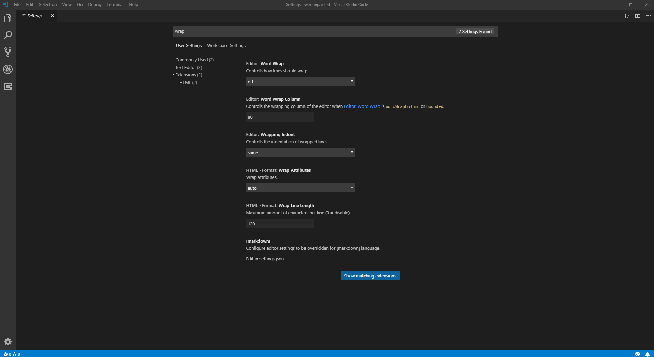
Task: Follow the Editor: Word Wrap link
Action: click(x=362, y=106)
